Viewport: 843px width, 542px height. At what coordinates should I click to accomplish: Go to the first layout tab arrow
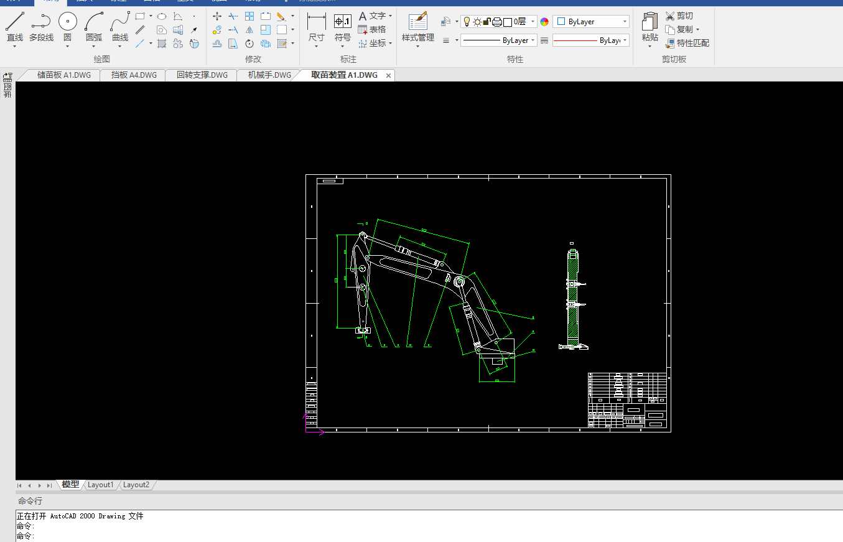19,485
